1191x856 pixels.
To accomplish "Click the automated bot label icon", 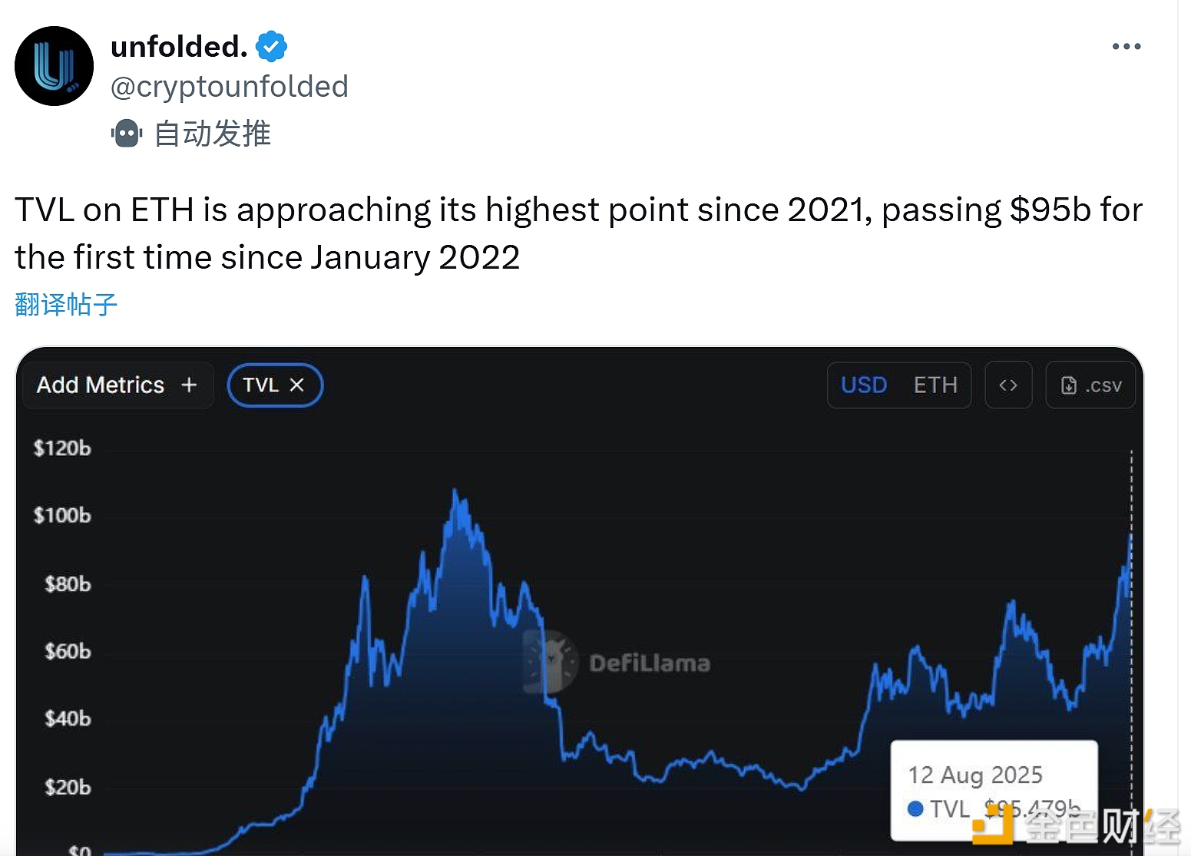I will pos(127,134).
